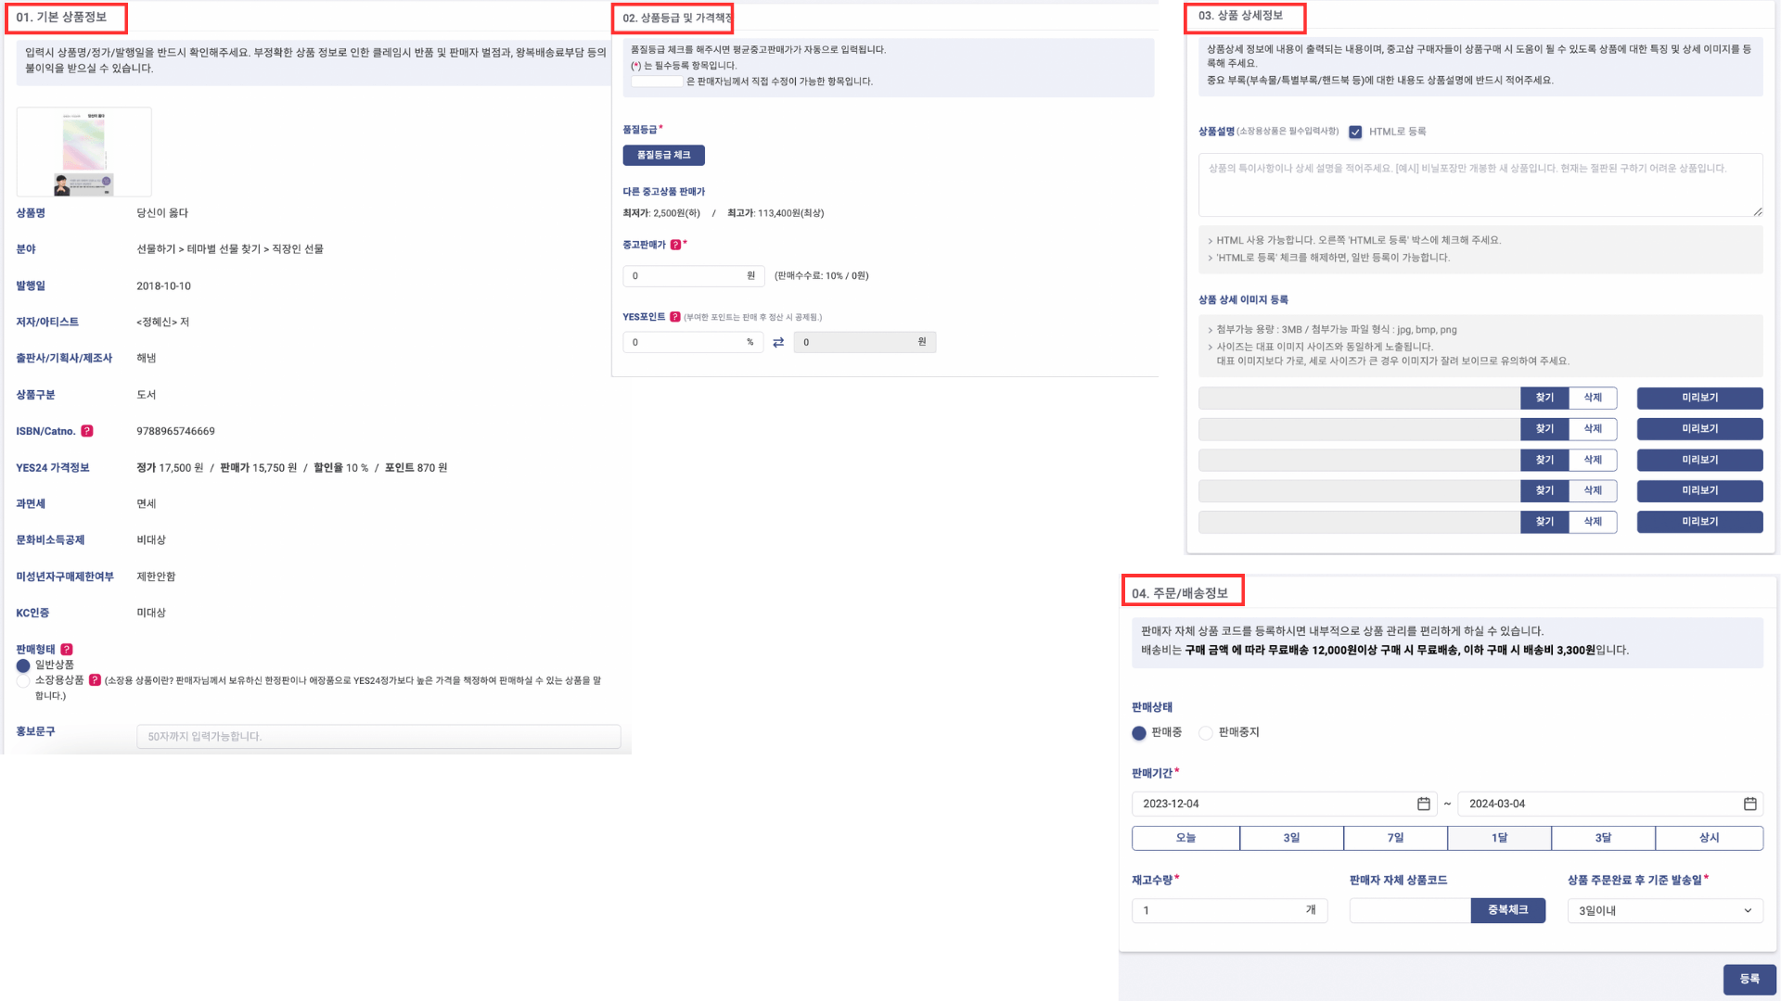The width and height of the screenshot is (1781, 1001).
Task: Click first 찾기 image browse button
Action: pos(1544,398)
